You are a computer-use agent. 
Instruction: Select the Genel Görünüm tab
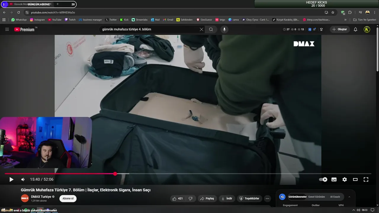pyautogui.click(x=317, y=197)
